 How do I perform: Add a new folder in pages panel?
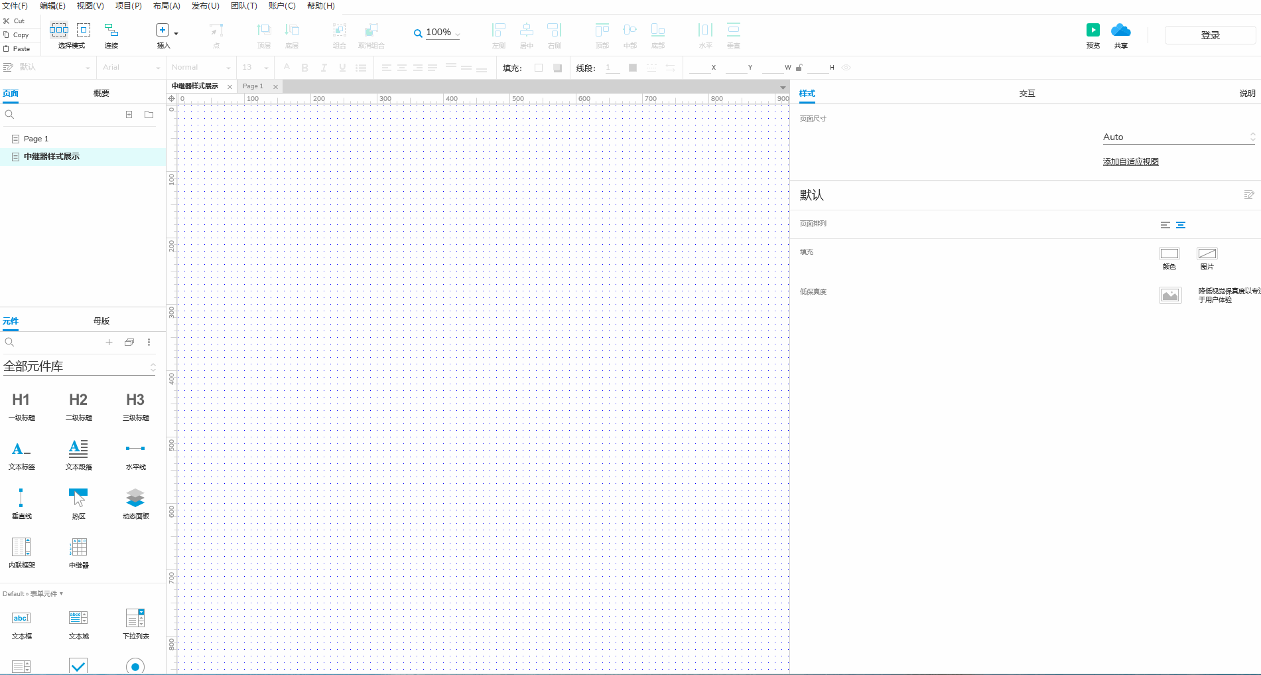(x=149, y=115)
